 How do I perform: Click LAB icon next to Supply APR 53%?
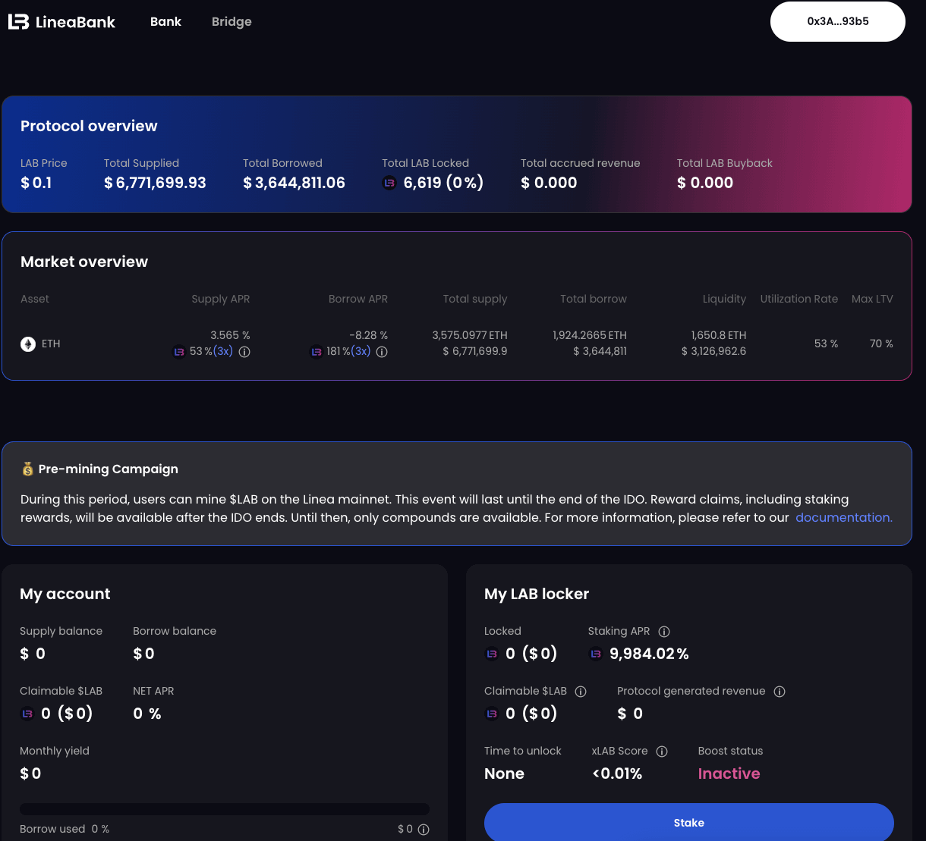(179, 352)
